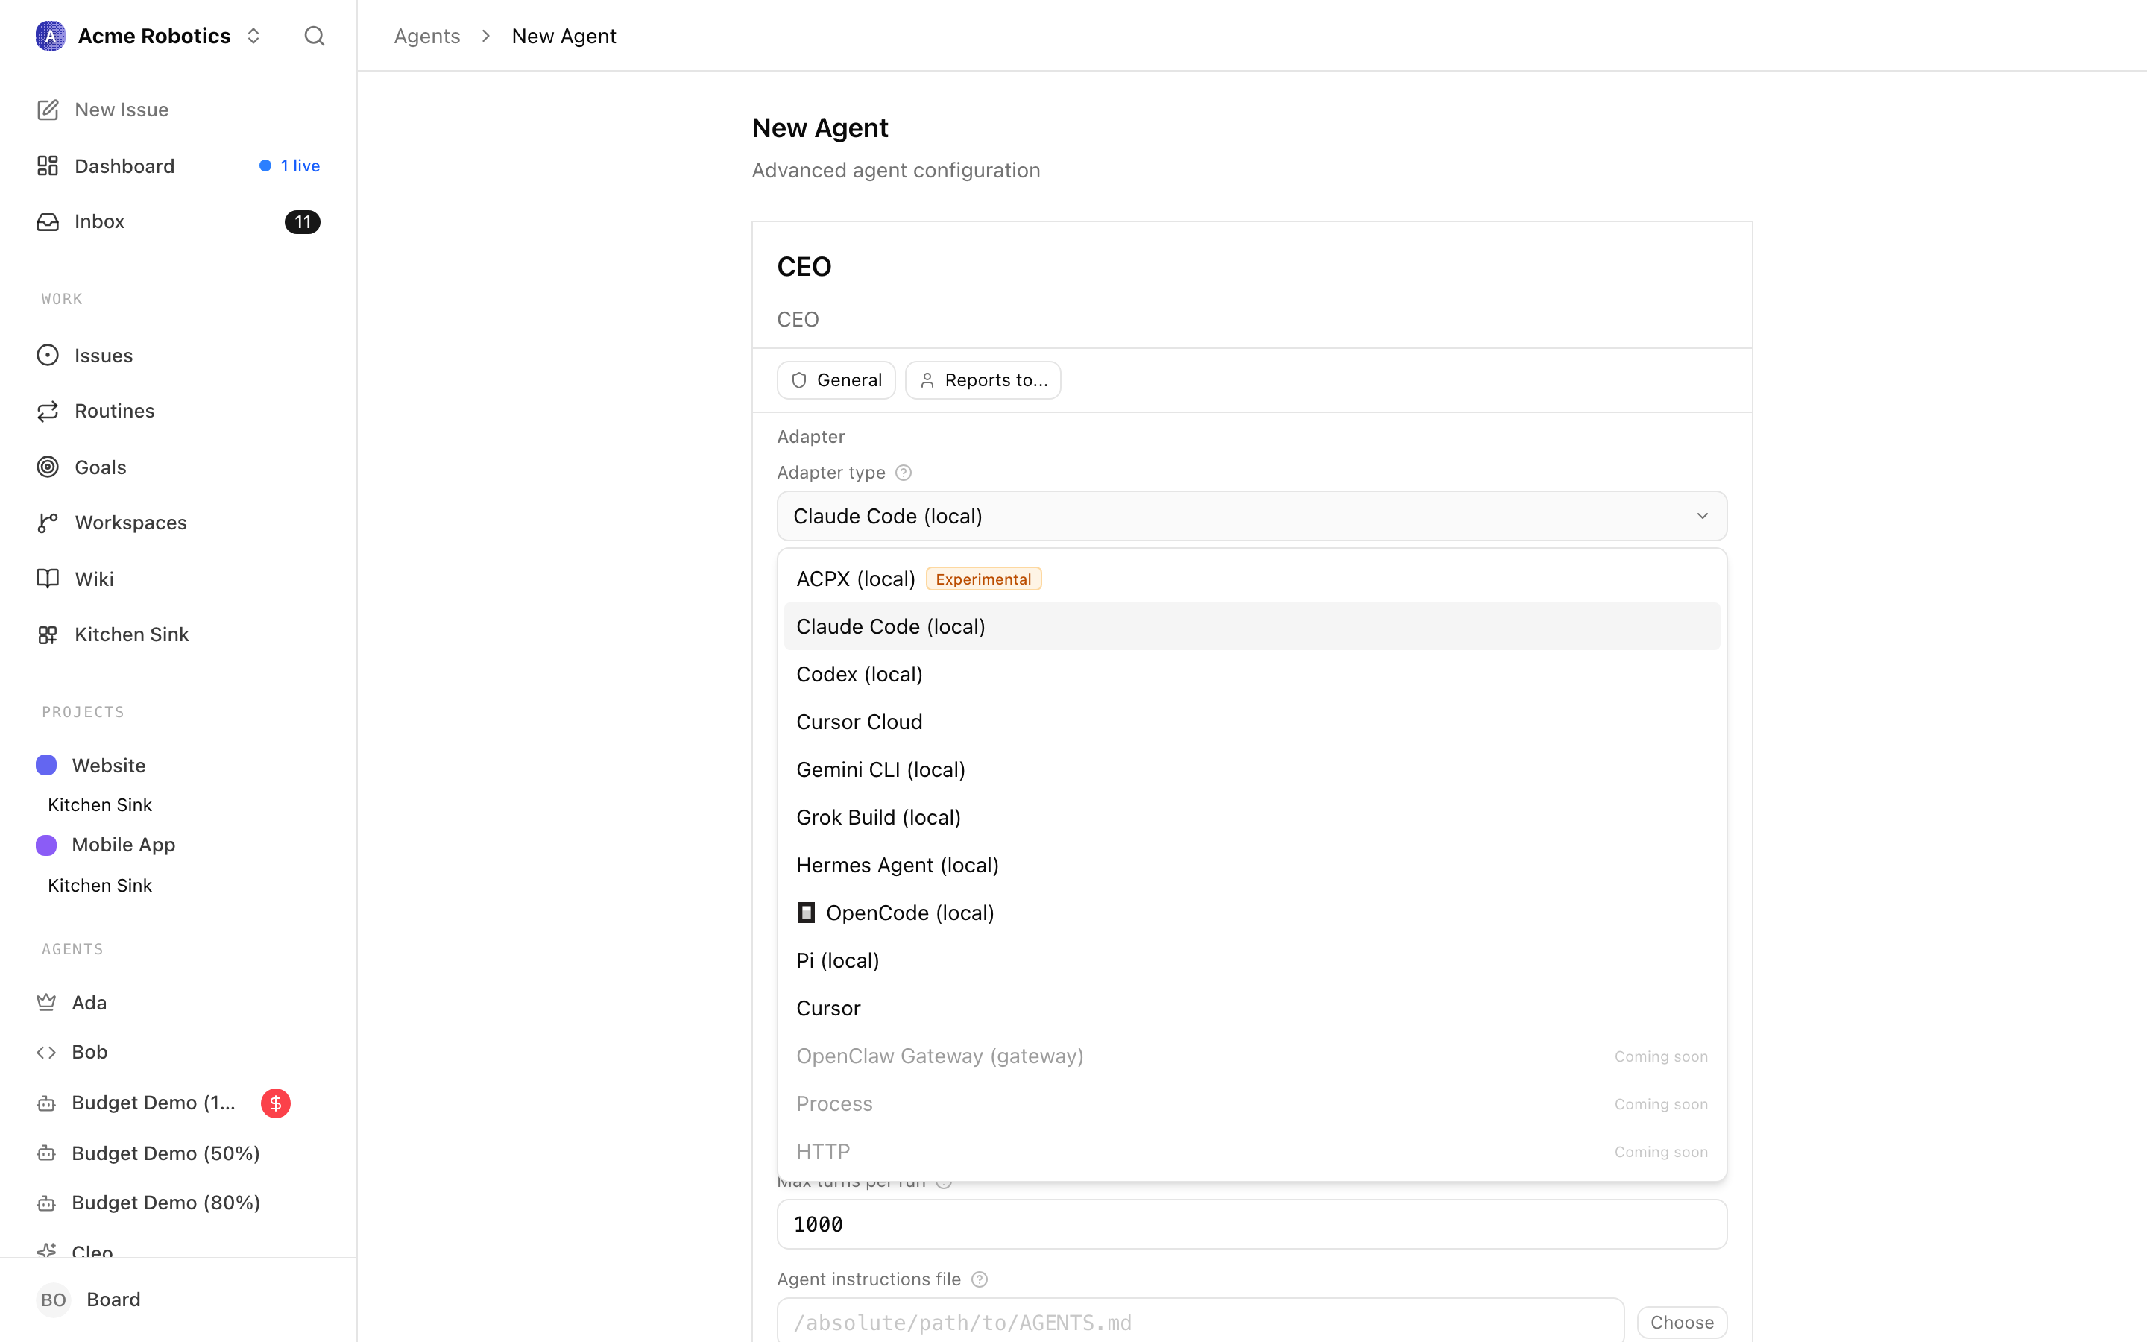Click the shield icon on the General button
The image size is (2147, 1342).
pyautogui.click(x=799, y=380)
